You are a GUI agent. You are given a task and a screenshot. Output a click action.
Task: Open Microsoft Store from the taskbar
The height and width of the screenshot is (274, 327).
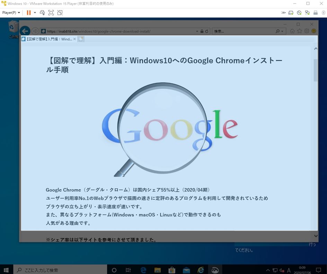tap(172, 270)
